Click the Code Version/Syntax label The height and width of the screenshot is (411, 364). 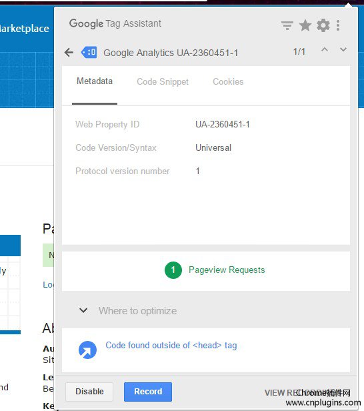[x=116, y=147]
